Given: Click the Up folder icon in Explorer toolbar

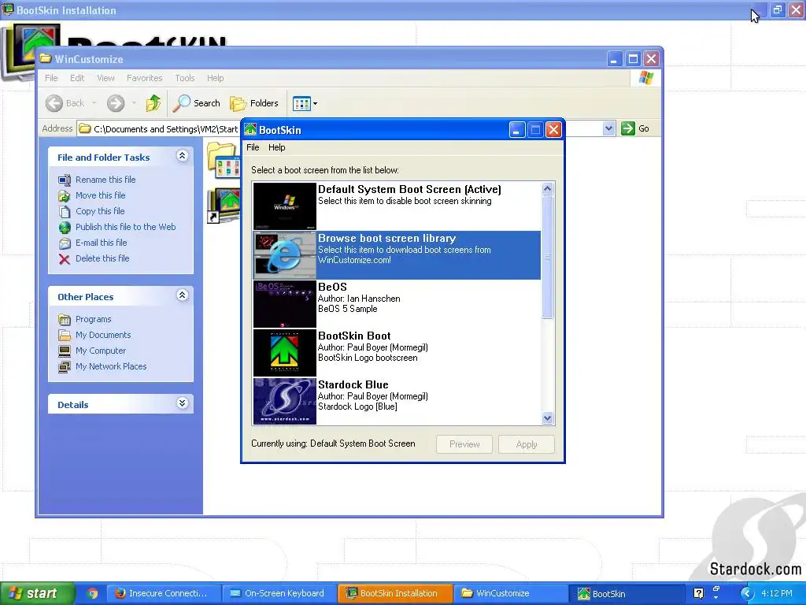Looking at the screenshot, I should (153, 103).
